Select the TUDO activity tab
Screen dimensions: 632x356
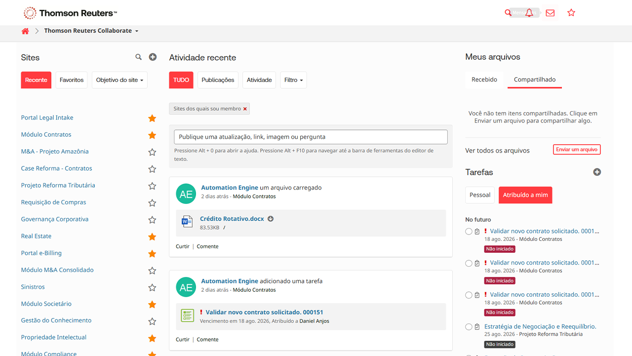[181, 80]
